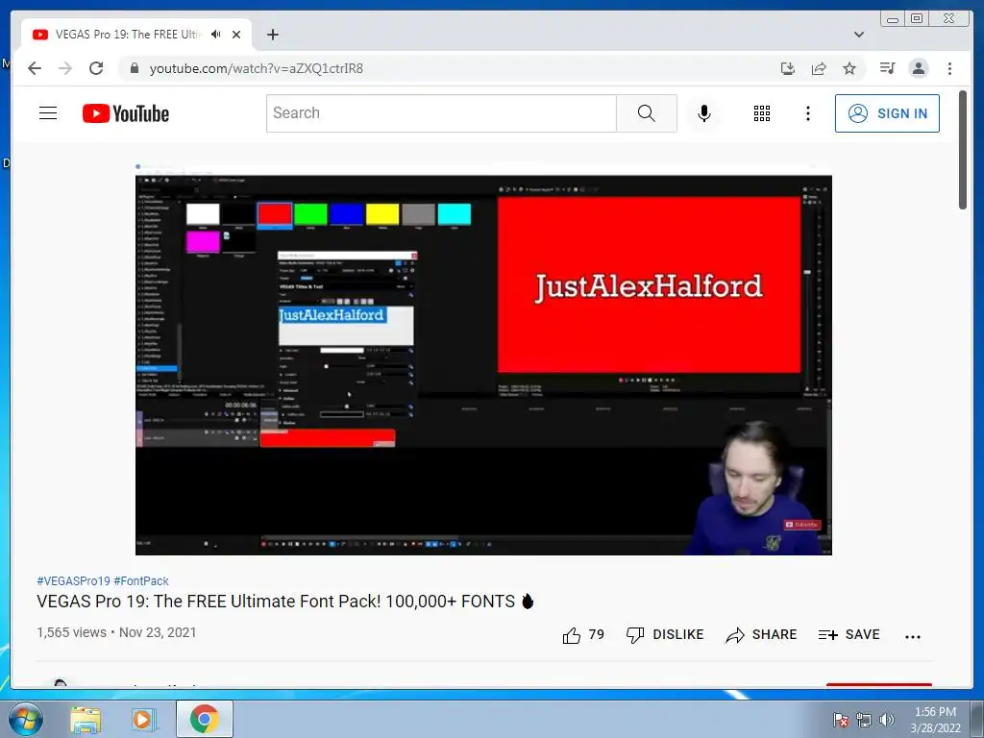Viewport: 984px width, 738px height.
Task: Click the browser forward arrow
Action: 64,68
